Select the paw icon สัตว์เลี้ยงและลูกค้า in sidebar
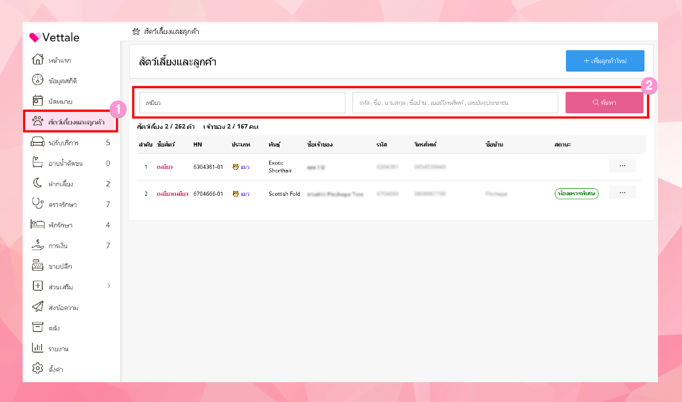The width and height of the screenshot is (682, 402). [x=38, y=121]
